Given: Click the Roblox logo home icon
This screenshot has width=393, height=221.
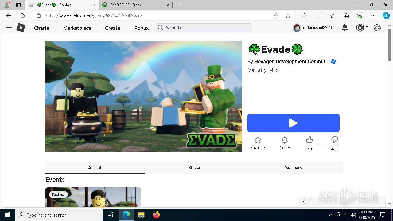Looking at the screenshot, I should tap(21, 28).
